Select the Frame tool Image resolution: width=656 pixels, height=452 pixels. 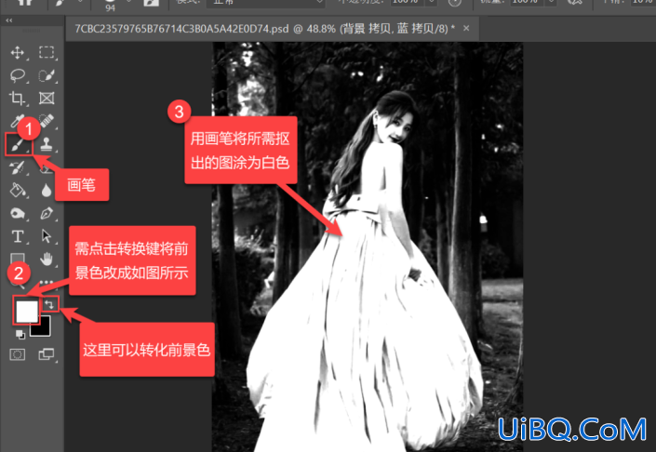(47, 99)
